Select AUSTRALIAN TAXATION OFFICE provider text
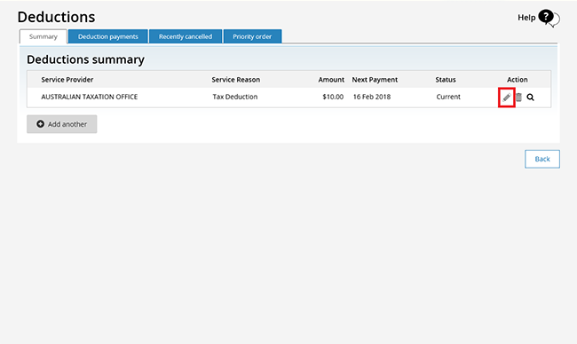577x344 pixels. [x=90, y=97]
